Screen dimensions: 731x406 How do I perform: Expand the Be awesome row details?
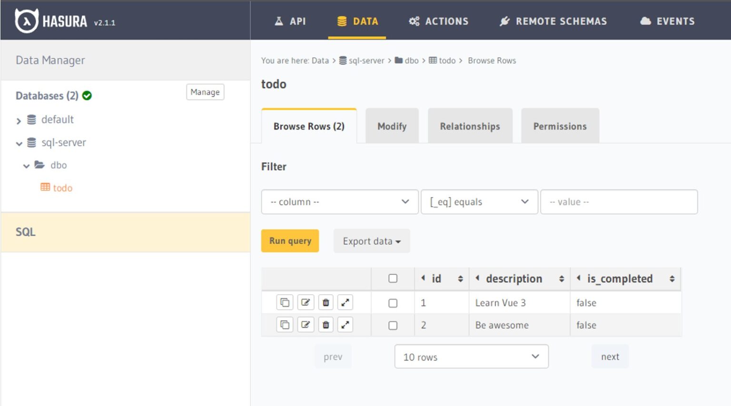tap(346, 325)
